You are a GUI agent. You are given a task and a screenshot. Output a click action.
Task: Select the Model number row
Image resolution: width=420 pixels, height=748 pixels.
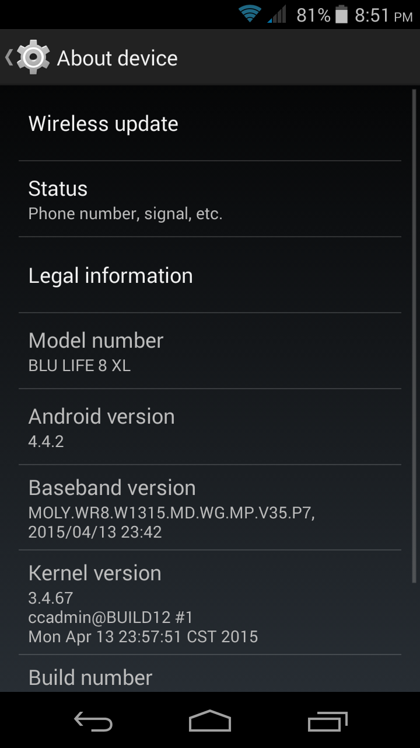(210, 351)
